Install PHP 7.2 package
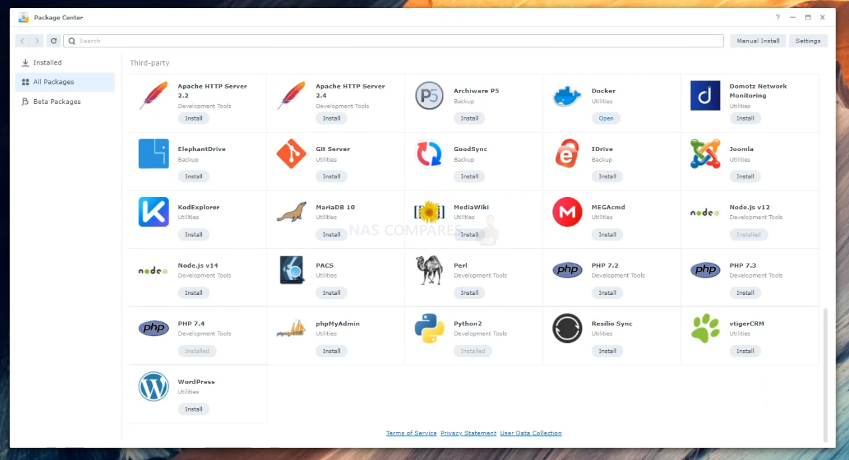849x460 pixels. (608, 293)
